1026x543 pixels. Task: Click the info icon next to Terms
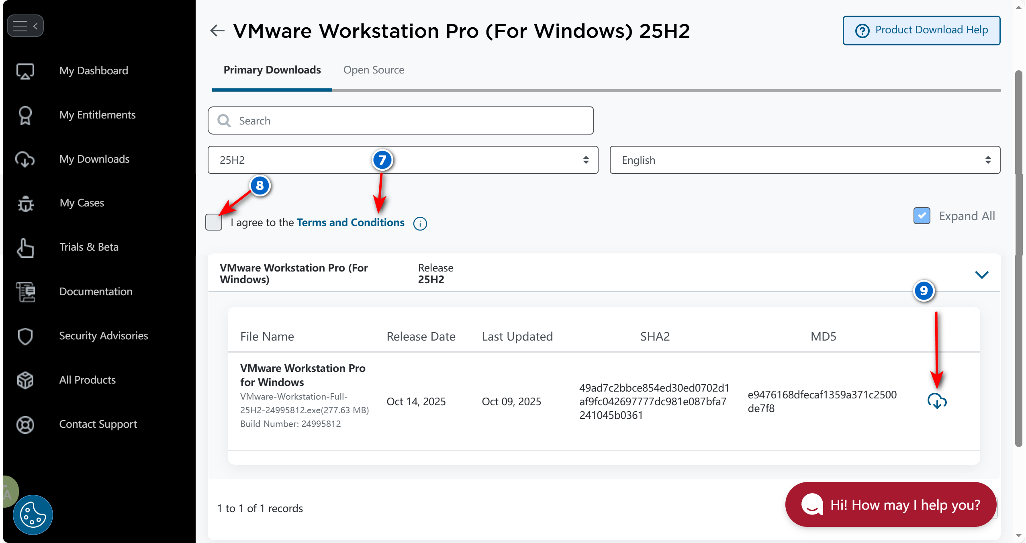click(x=420, y=223)
